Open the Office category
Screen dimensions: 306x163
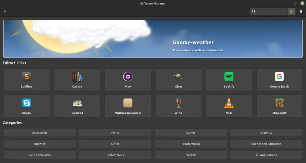[115, 144]
